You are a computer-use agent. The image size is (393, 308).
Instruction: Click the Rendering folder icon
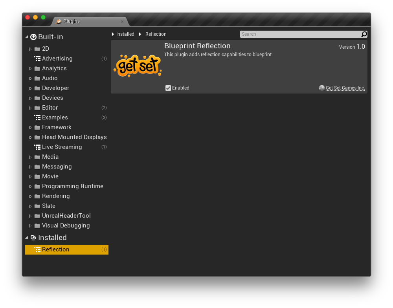pyautogui.click(x=37, y=196)
